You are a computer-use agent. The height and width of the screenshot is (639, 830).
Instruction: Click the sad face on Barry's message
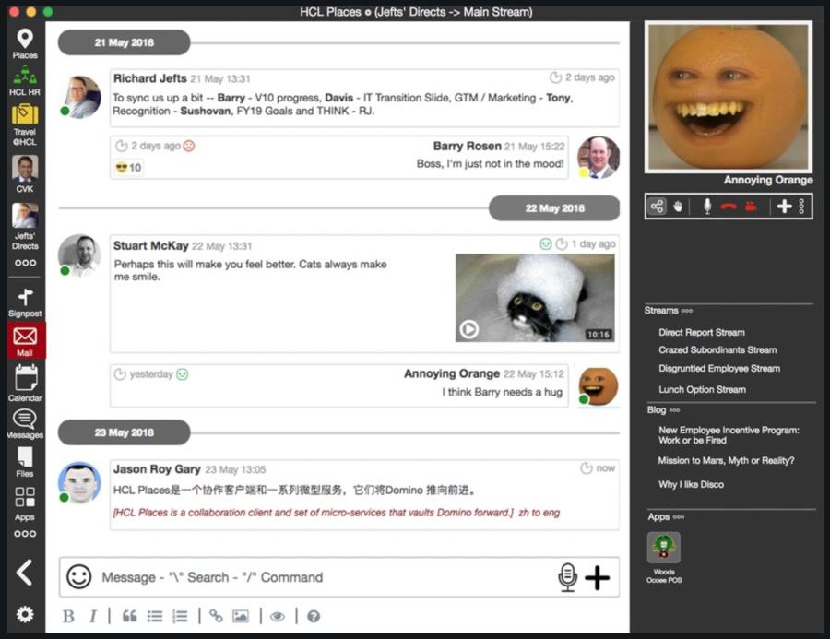188,146
